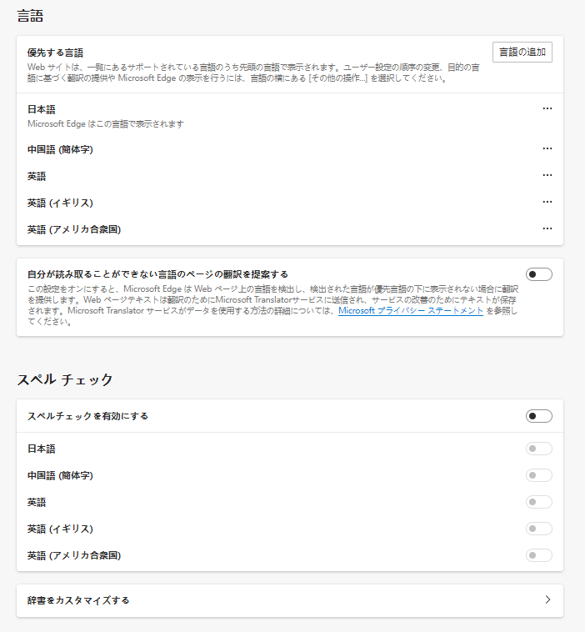The height and width of the screenshot is (632, 585).
Task: Click 日本語 in preferred languages list
Action: coord(41,109)
